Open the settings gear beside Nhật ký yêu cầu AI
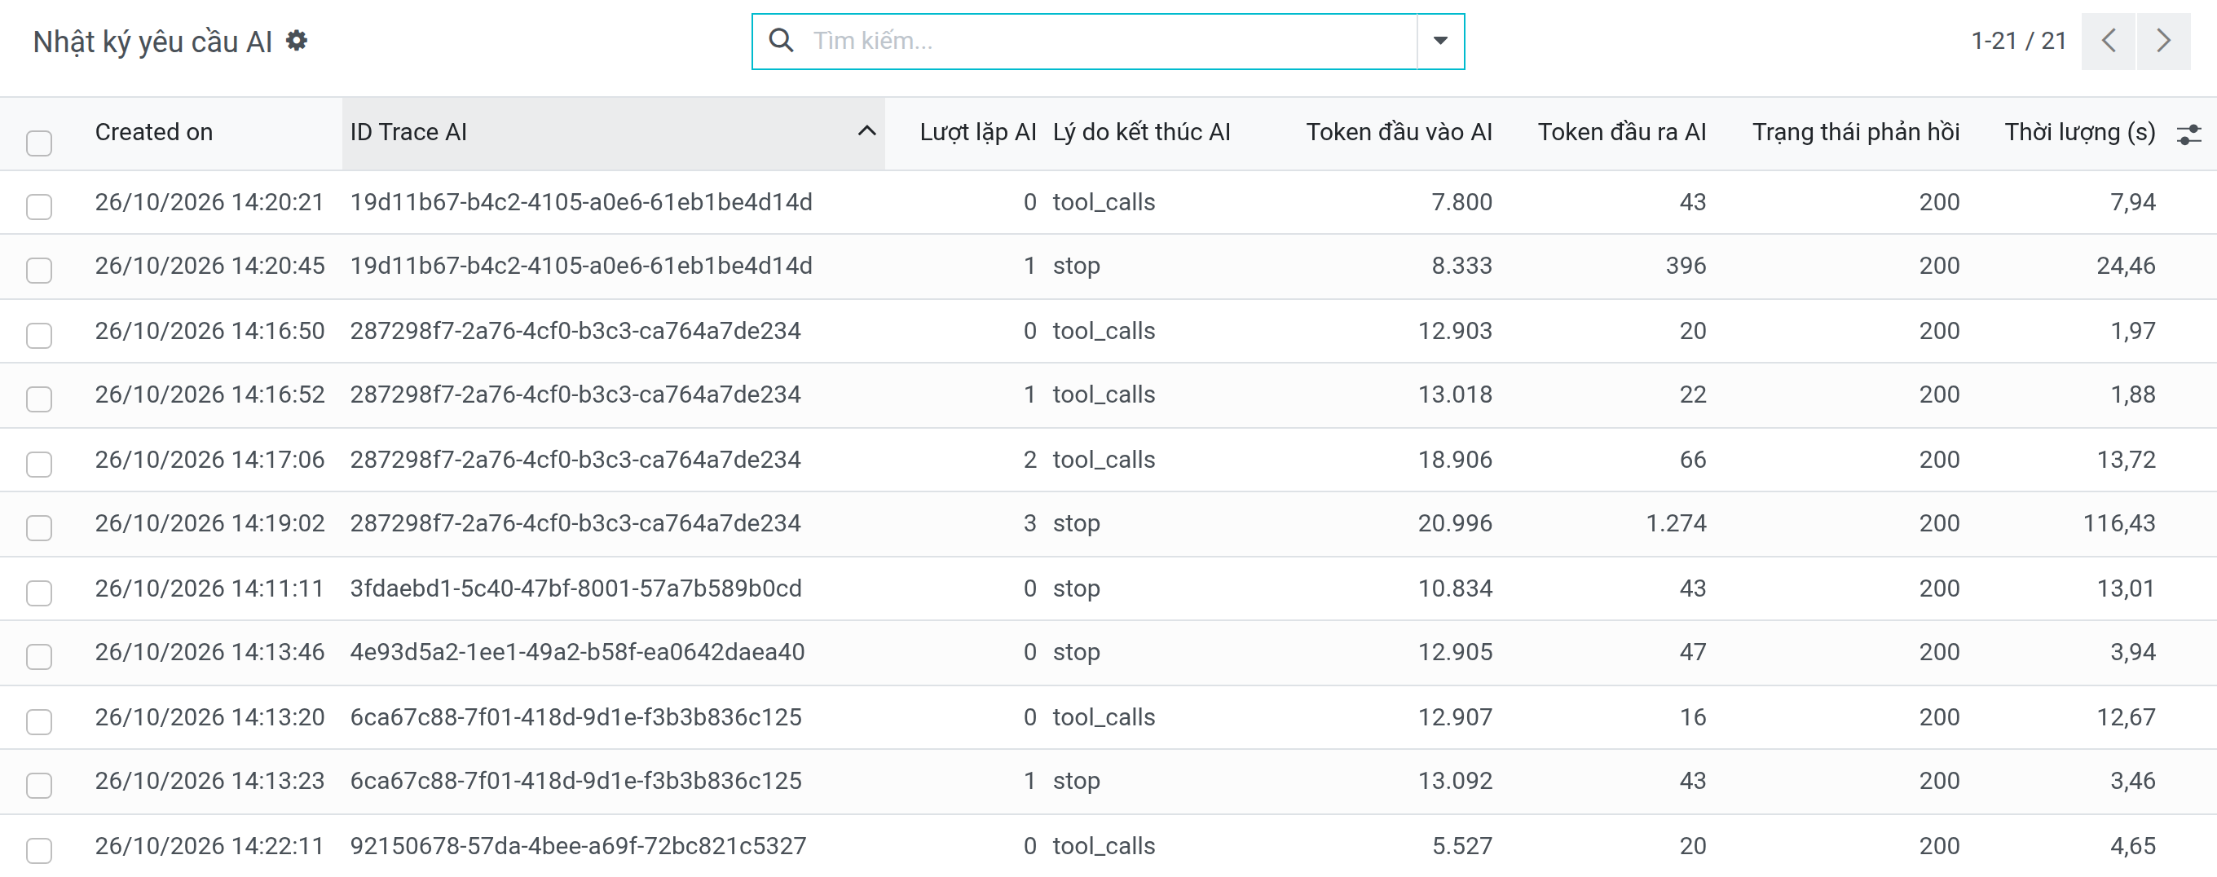2217x877 pixels. tap(296, 41)
